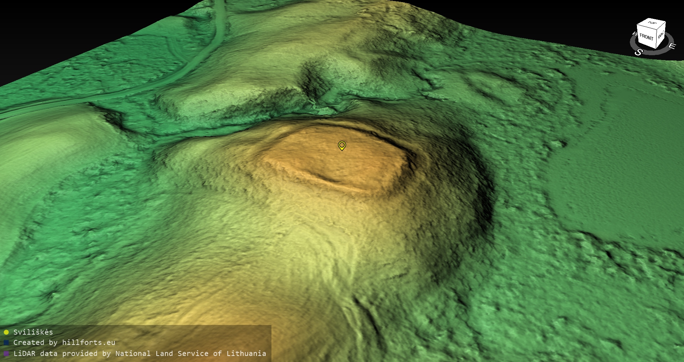Open the Created by hillforts.eu link

[64, 342]
